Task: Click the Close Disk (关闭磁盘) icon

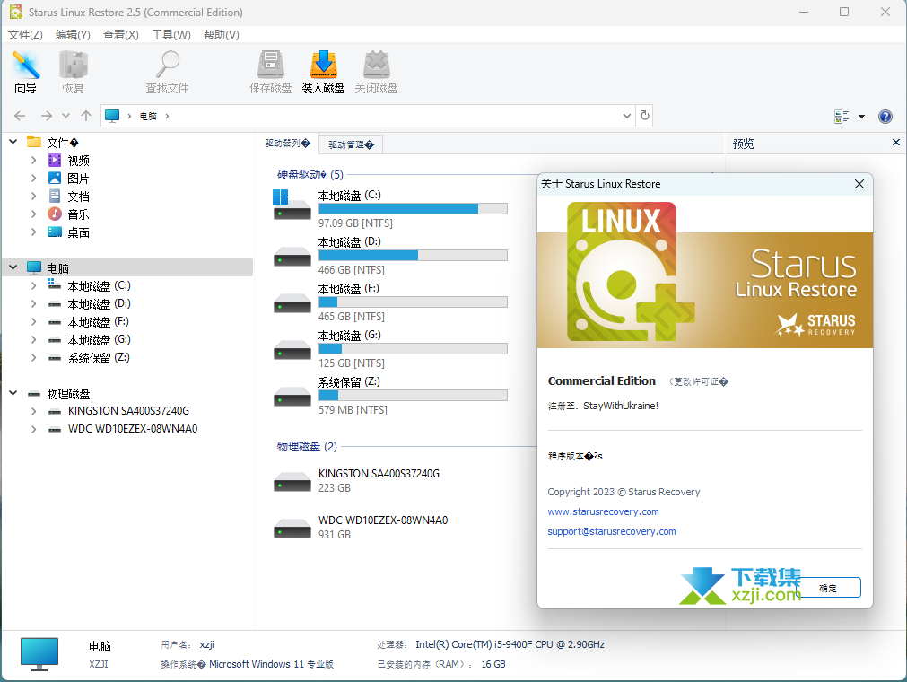Action: (376, 73)
